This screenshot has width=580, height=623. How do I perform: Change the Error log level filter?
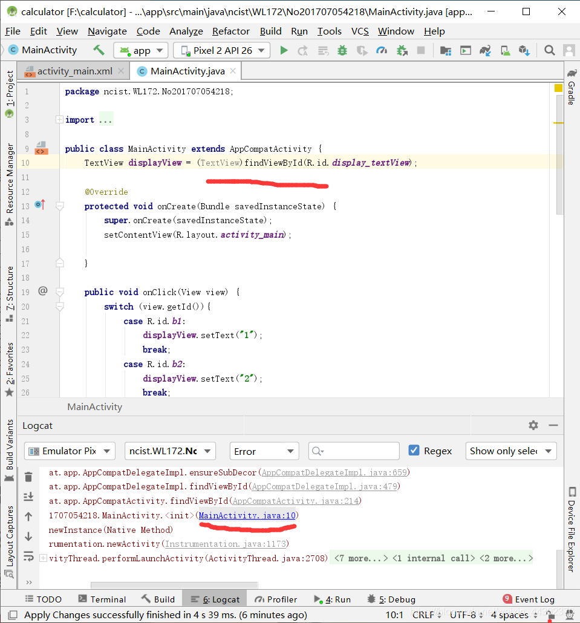pos(264,451)
